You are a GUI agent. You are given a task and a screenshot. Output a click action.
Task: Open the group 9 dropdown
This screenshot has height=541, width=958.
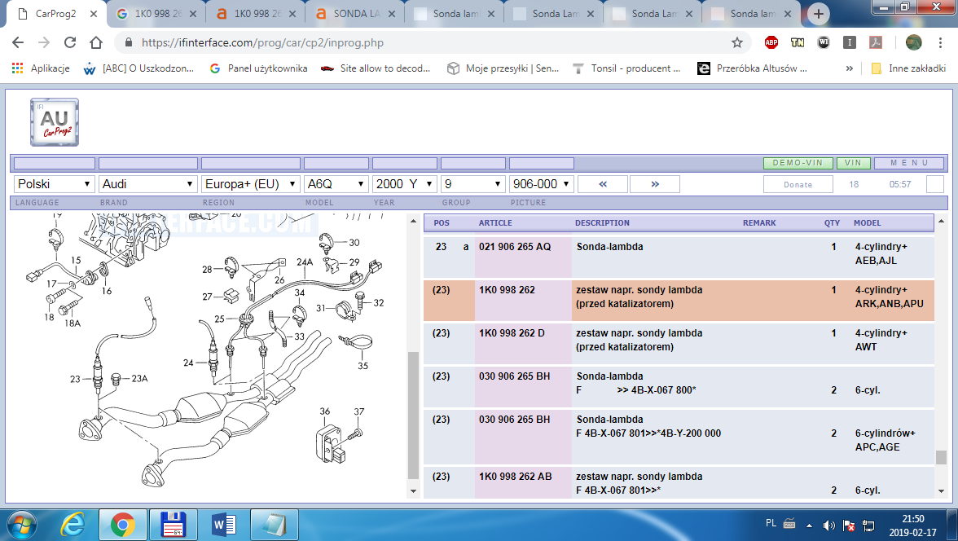[x=472, y=184]
